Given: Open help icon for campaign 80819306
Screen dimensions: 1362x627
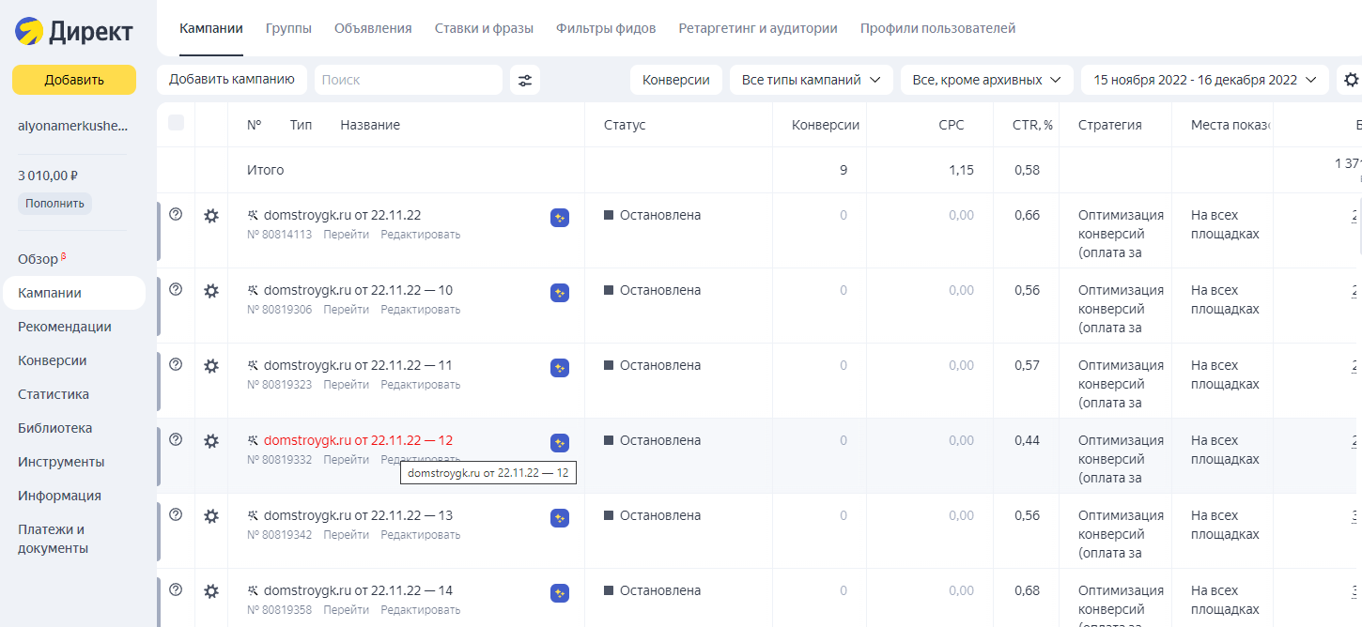Looking at the screenshot, I should 176,289.
